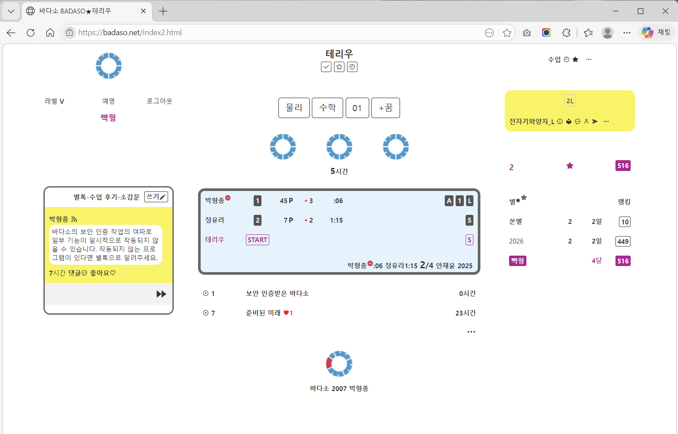The height and width of the screenshot is (434, 678).
Task: Click the clock box under 테리우 title
Action: 352,67
